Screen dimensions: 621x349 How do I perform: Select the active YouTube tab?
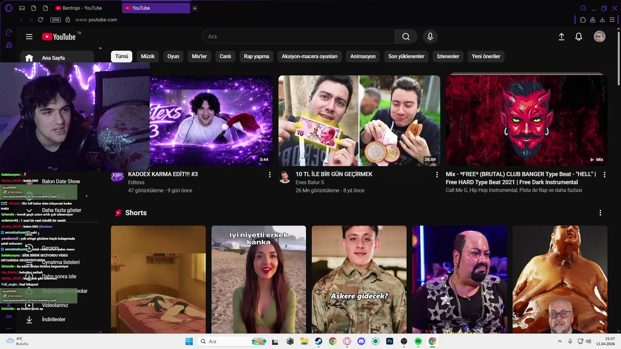click(155, 8)
